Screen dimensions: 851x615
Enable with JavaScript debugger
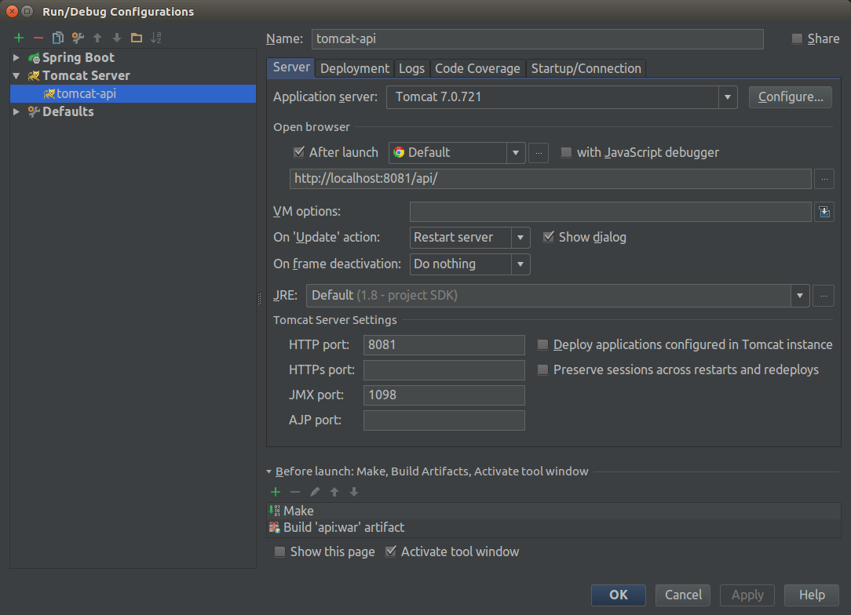tap(566, 152)
